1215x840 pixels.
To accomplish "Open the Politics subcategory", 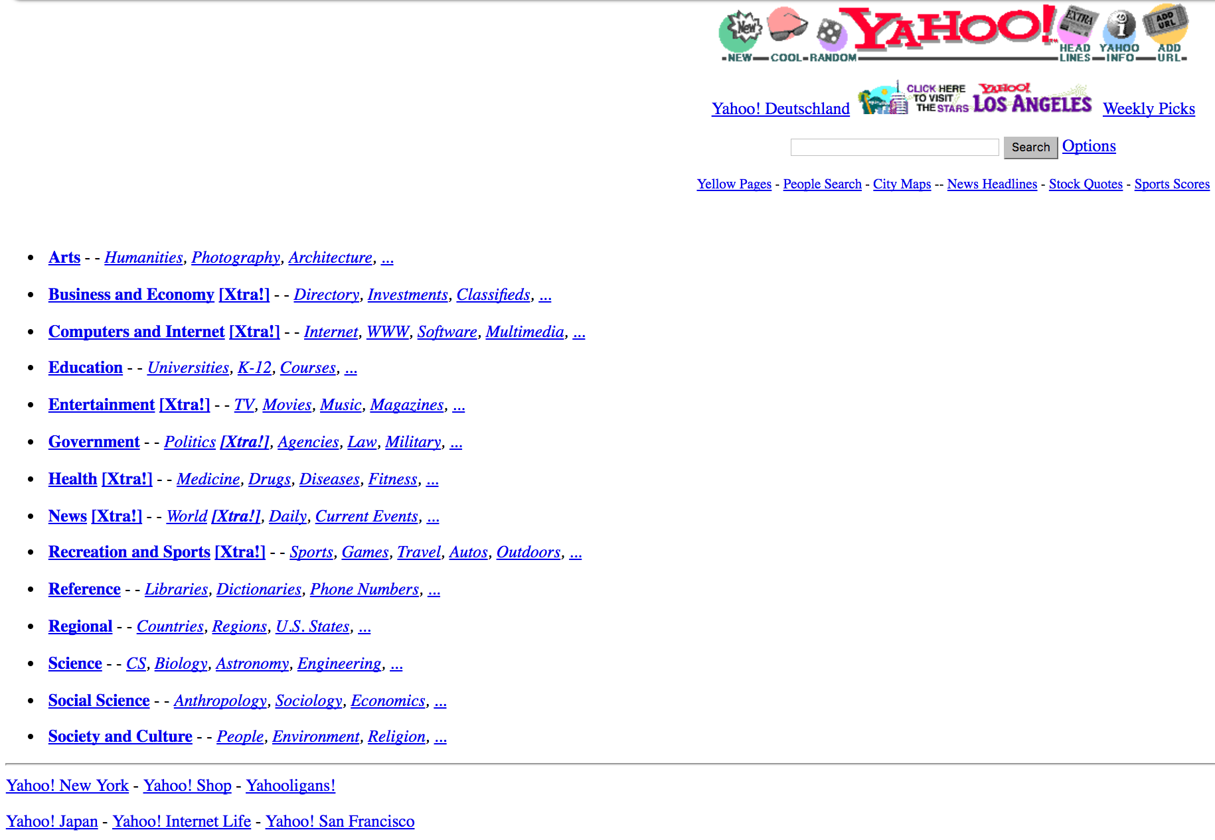I will 190,442.
